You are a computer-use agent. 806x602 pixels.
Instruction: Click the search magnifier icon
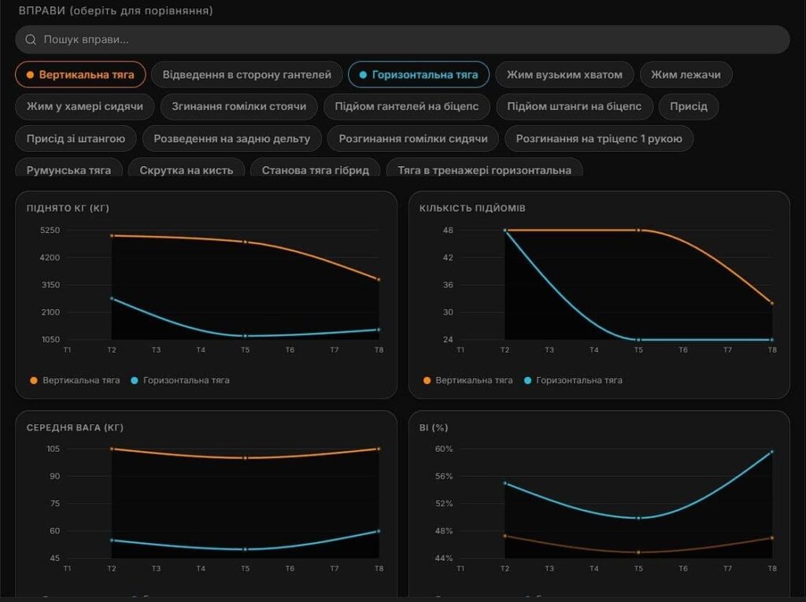tap(31, 39)
